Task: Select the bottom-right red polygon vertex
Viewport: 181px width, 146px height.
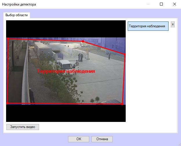Action: 122,104
